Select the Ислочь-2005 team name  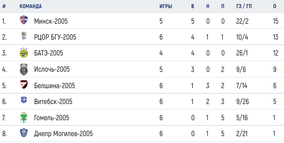52,69
